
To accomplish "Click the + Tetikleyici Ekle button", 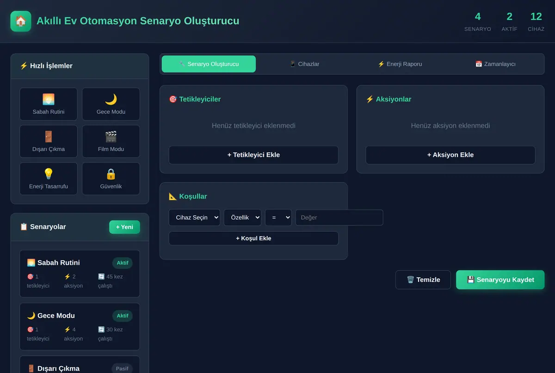I will click(x=253, y=155).
